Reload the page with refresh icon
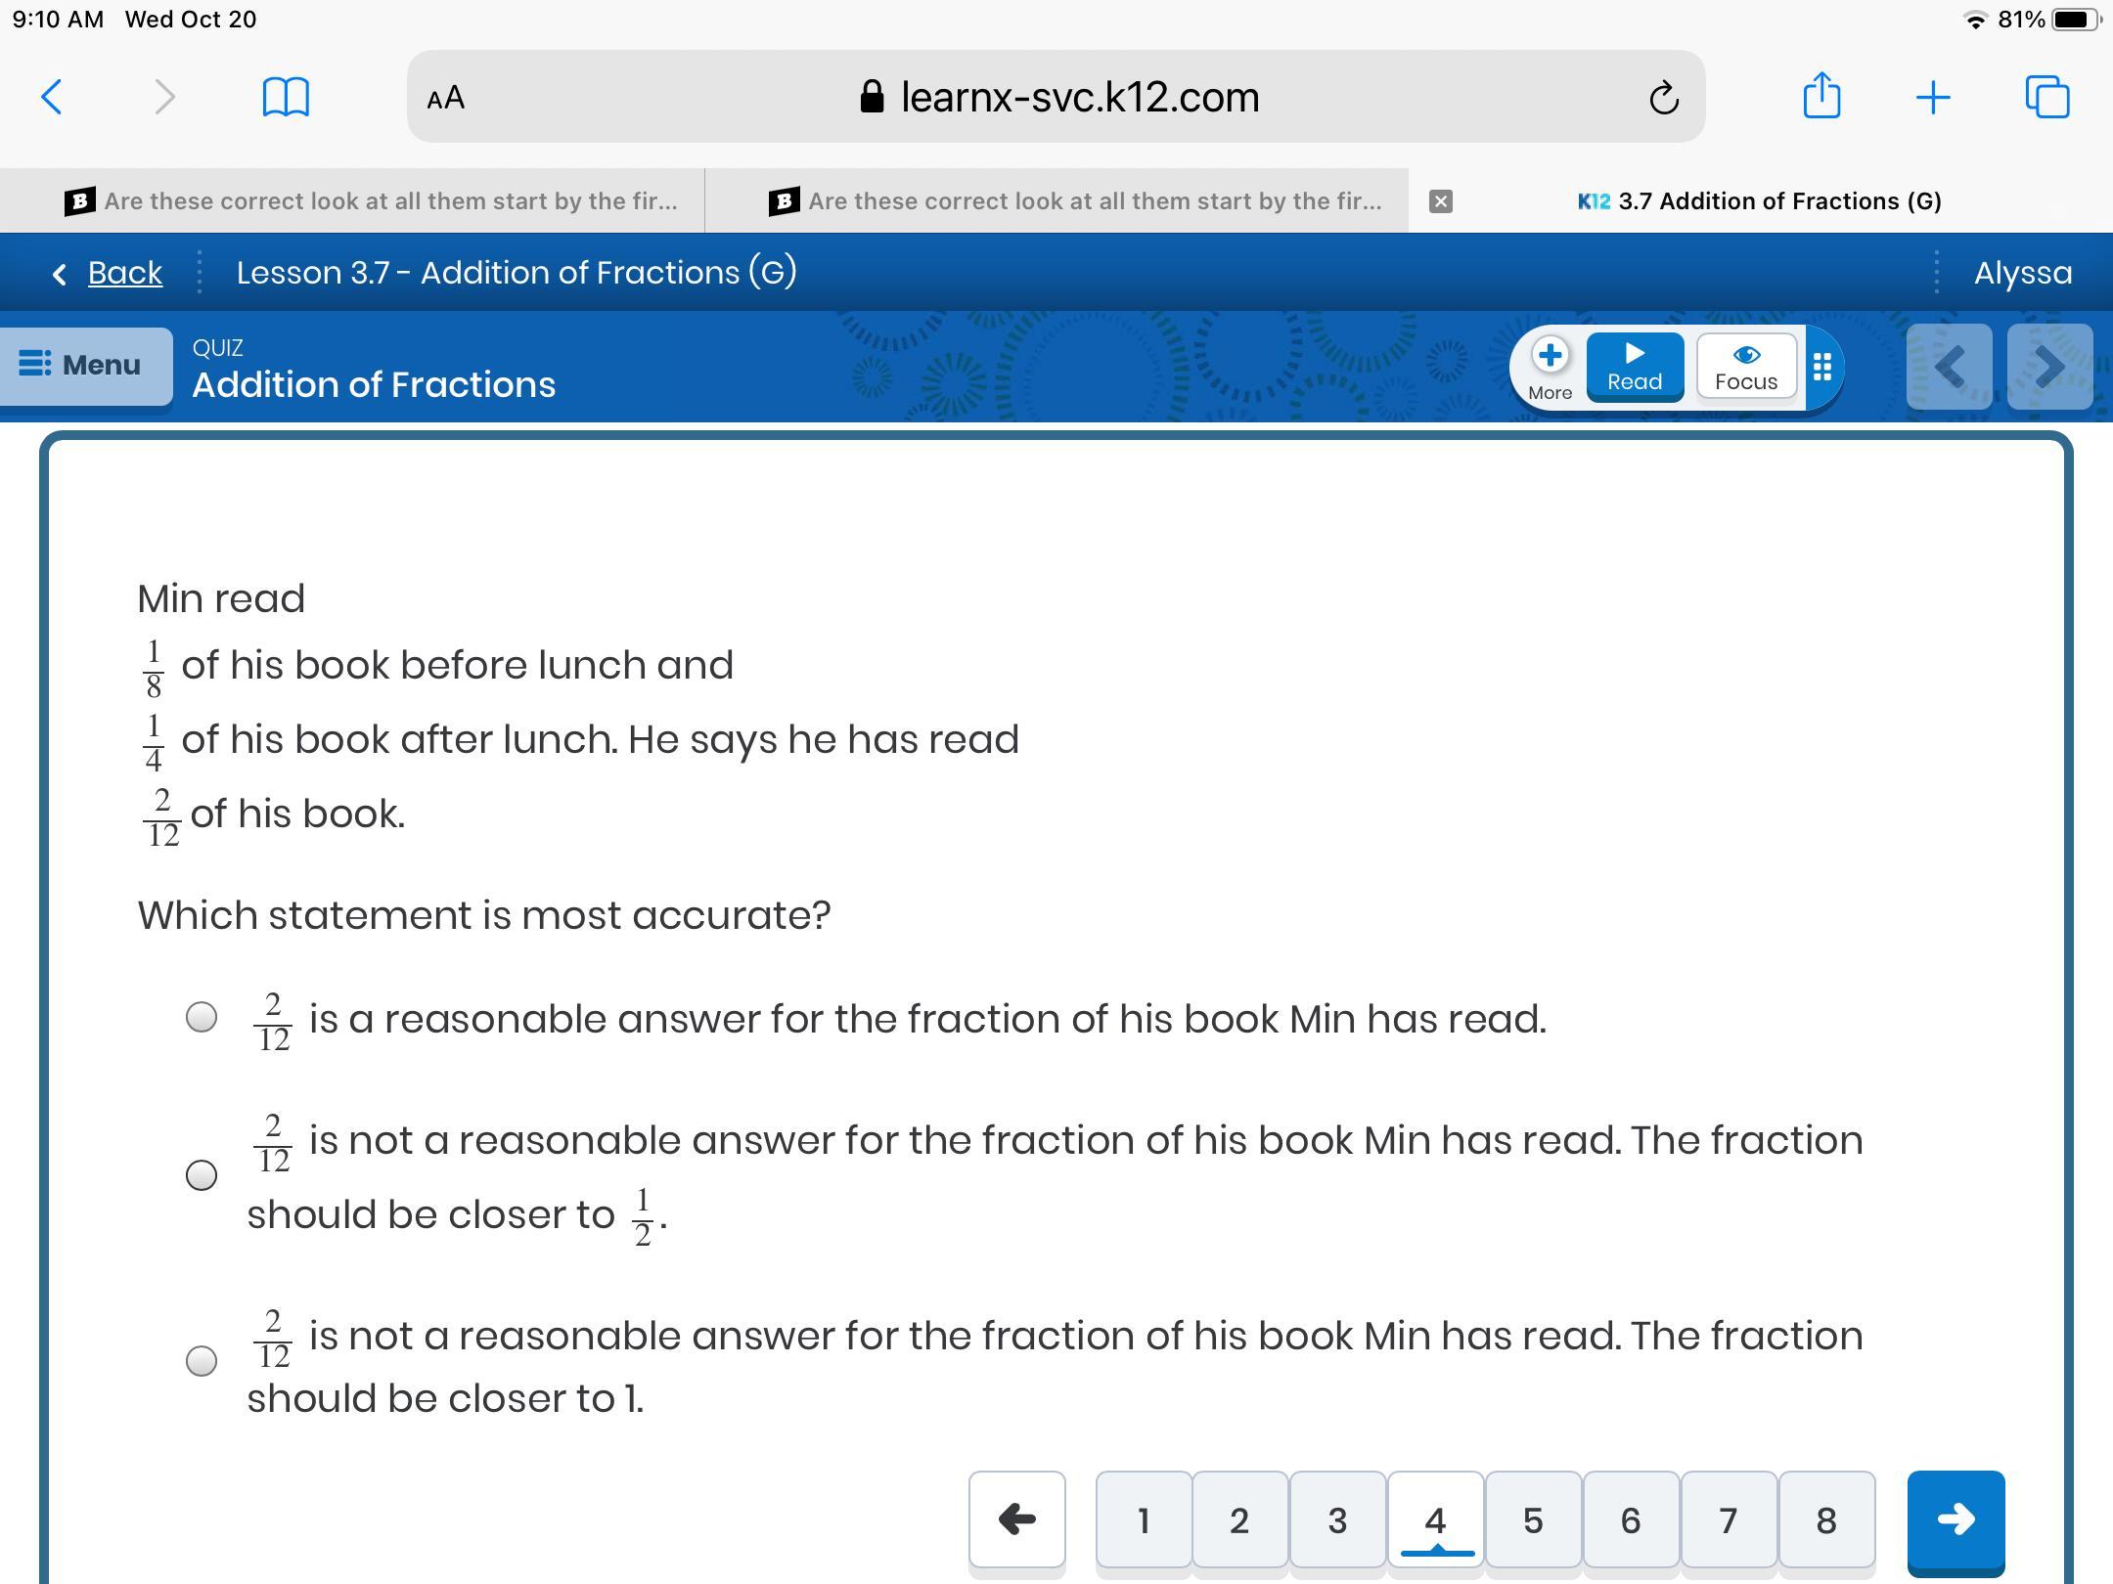This screenshot has width=2113, height=1584. pyautogui.click(x=1663, y=98)
